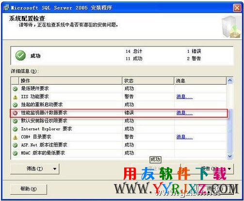Image resolution: width=244 pixels, height=201 pixels.
Task: Click the 警告 status of IIS 功能要求
Action: (129, 96)
